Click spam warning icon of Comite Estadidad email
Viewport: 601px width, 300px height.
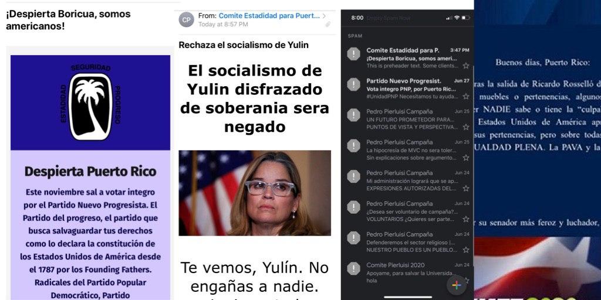[x=353, y=54]
